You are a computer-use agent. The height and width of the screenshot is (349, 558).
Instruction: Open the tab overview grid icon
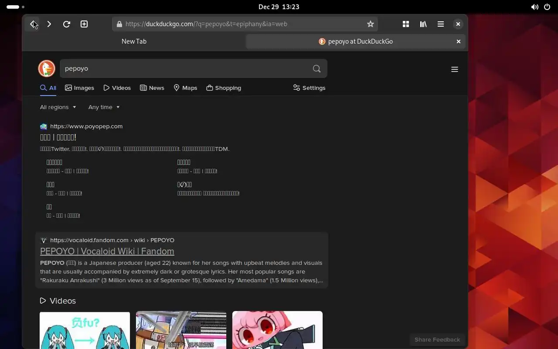[x=406, y=24]
